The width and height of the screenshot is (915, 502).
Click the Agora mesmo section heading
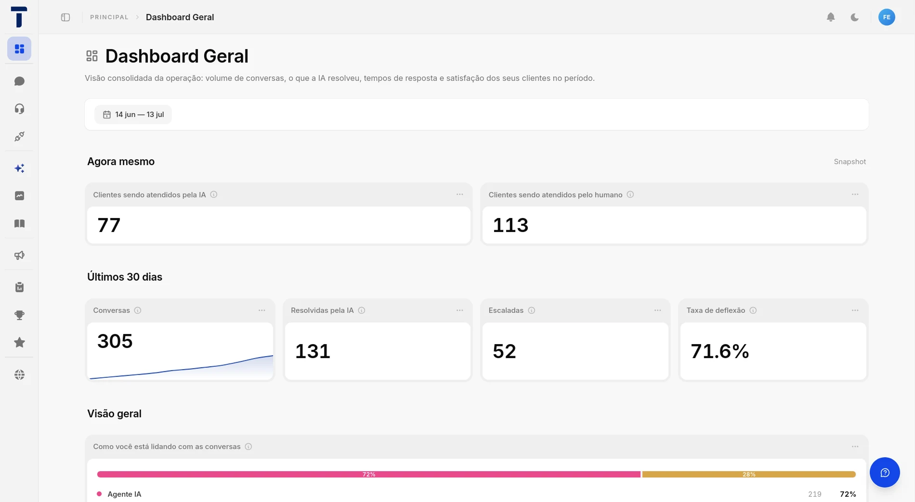(121, 162)
